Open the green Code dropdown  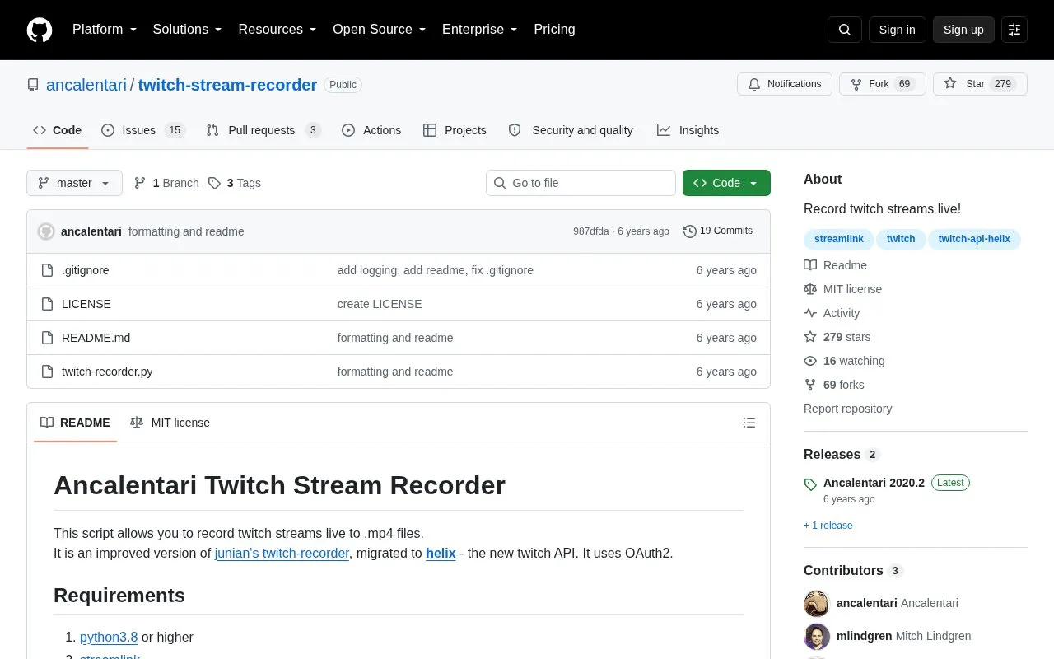tap(726, 183)
